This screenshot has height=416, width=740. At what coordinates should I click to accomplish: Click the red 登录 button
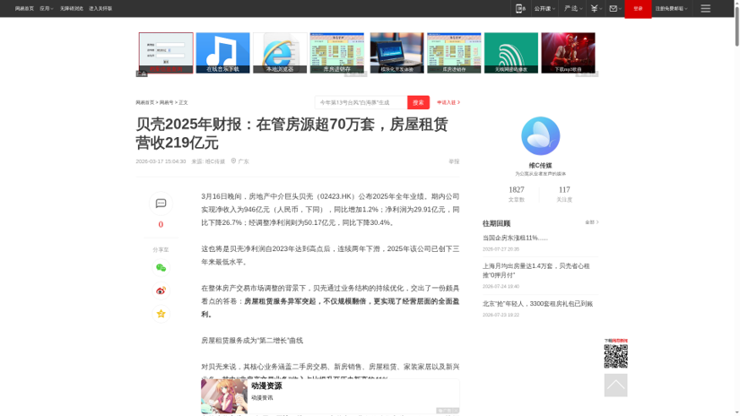pyautogui.click(x=638, y=8)
